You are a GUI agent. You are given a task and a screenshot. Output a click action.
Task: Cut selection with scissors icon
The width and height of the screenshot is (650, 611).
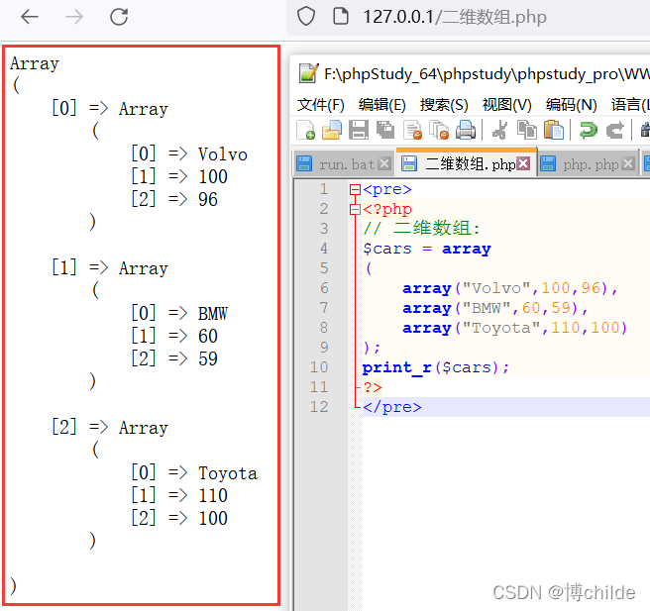point(500,130)
